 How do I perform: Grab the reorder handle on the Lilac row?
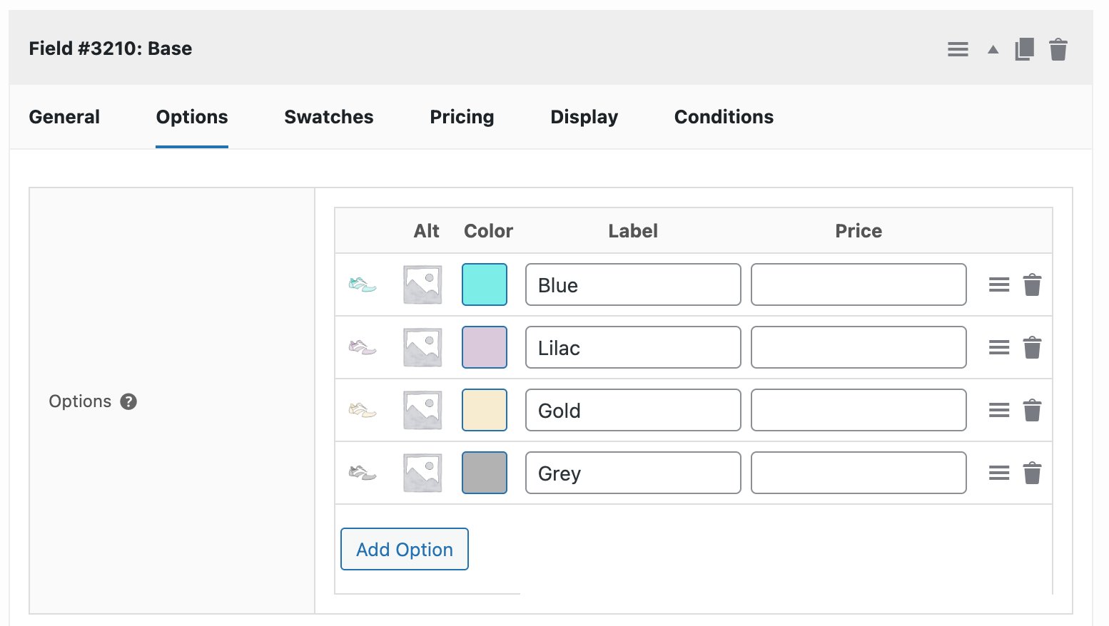tap(998, 347)
